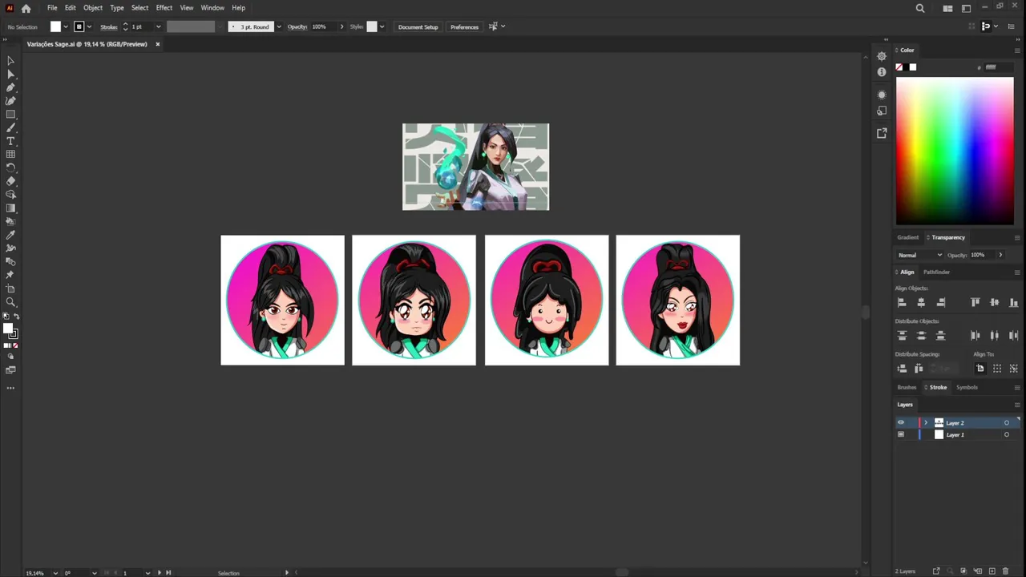Open Transparency opacity slider arrow
Viewport: 1026px width, 577px height.
click(1000, 255)
